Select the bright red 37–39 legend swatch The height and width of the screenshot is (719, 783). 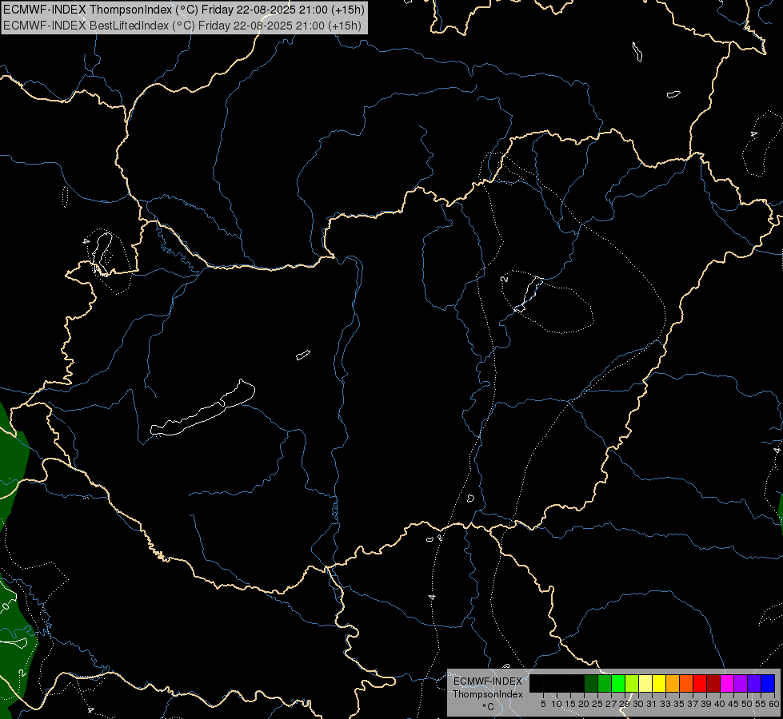point(700,683)
